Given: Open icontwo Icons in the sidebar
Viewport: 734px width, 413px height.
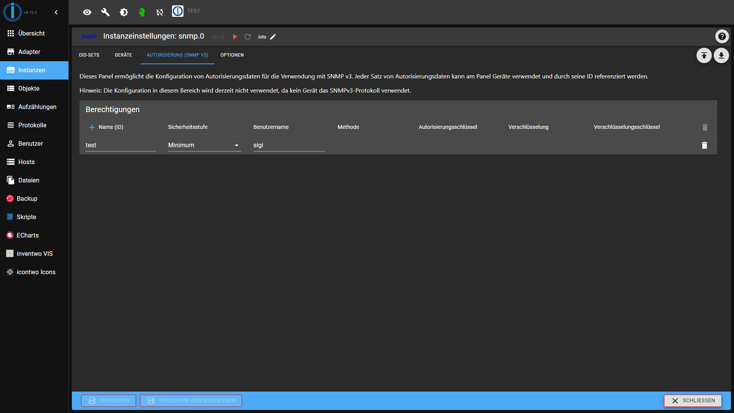Looking at the screenshot, I should pyautogui.click(x=34, y=272).
